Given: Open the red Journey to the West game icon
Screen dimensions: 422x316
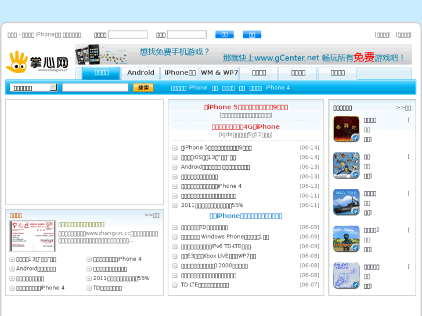Looking at the screenshot, I should coord(346,129).
